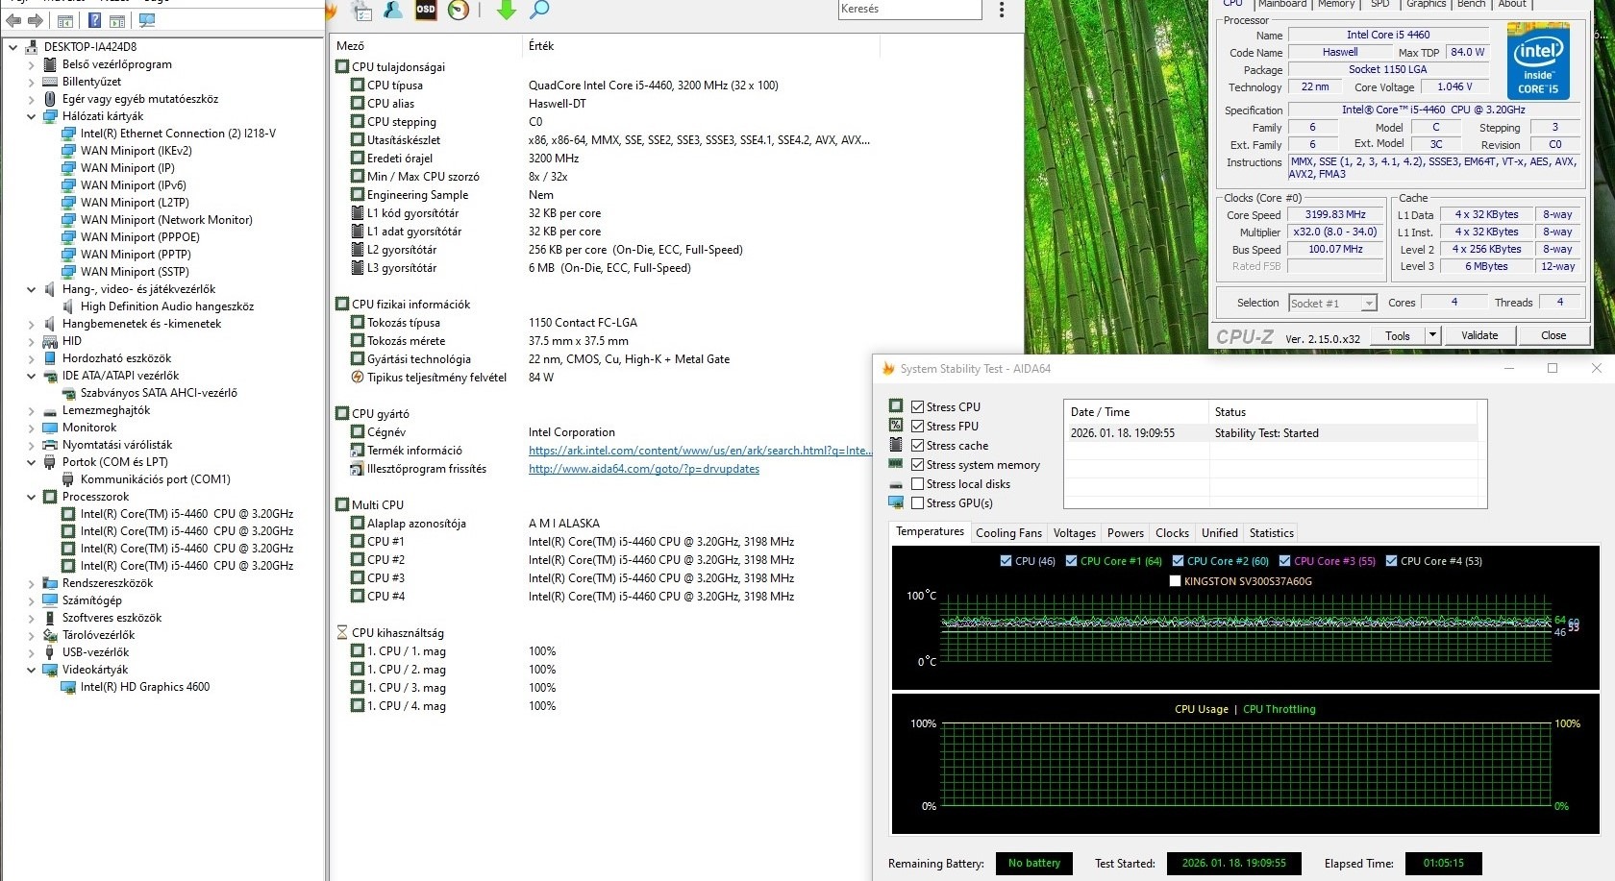Open the ark.intel.com product information link
Screen dimensions: 1615x881
pos(700,451)
